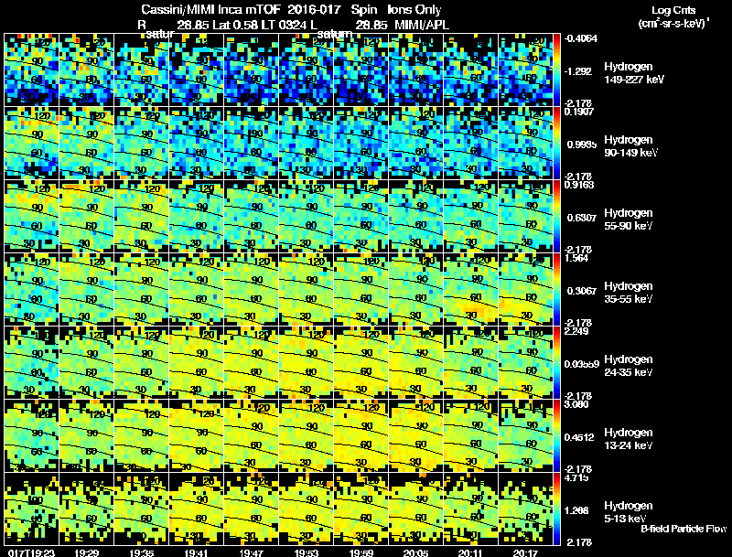Image resolution: width=732 pixels, height=557 pixels.
Task: Open the 24-35 keV panel at 19:47
Action: (251, 363)
